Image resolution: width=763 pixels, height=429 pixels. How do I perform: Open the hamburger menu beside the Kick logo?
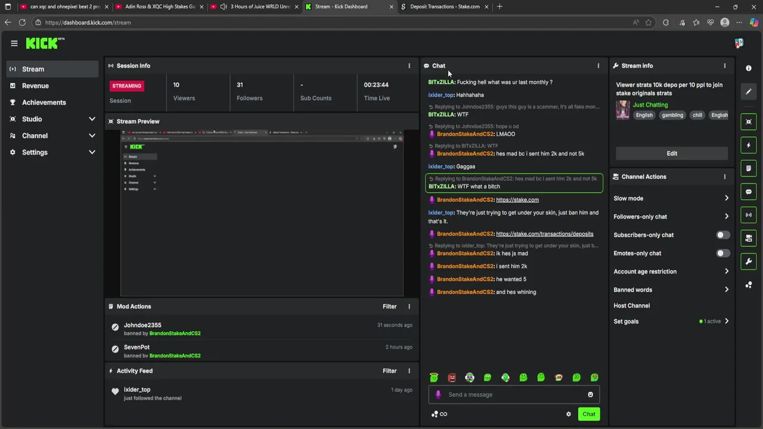pos(14,43)
